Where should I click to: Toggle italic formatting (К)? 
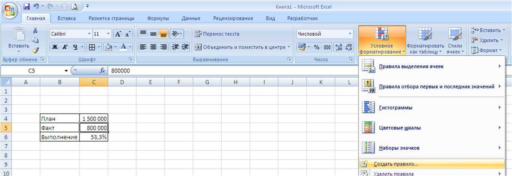pos(65,47)
